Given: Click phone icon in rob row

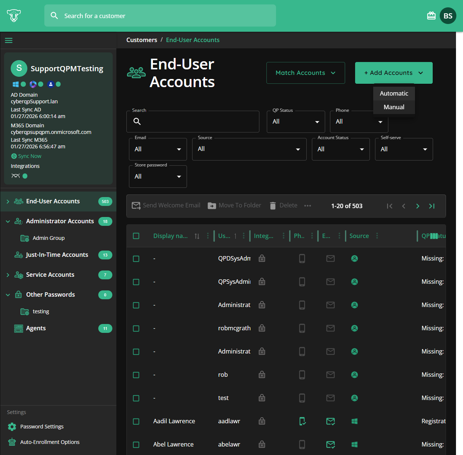Looking at the screenshot, I should pyautogui.click(x=302, y=375).
